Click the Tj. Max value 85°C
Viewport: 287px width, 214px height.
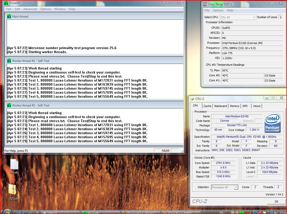252,70
